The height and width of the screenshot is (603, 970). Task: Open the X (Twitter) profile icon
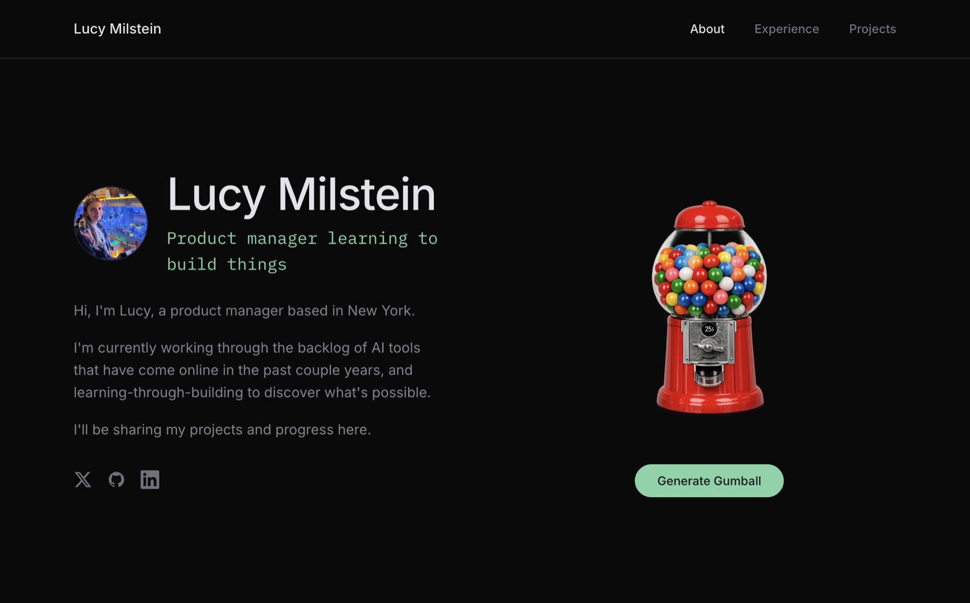pos(83,479)
